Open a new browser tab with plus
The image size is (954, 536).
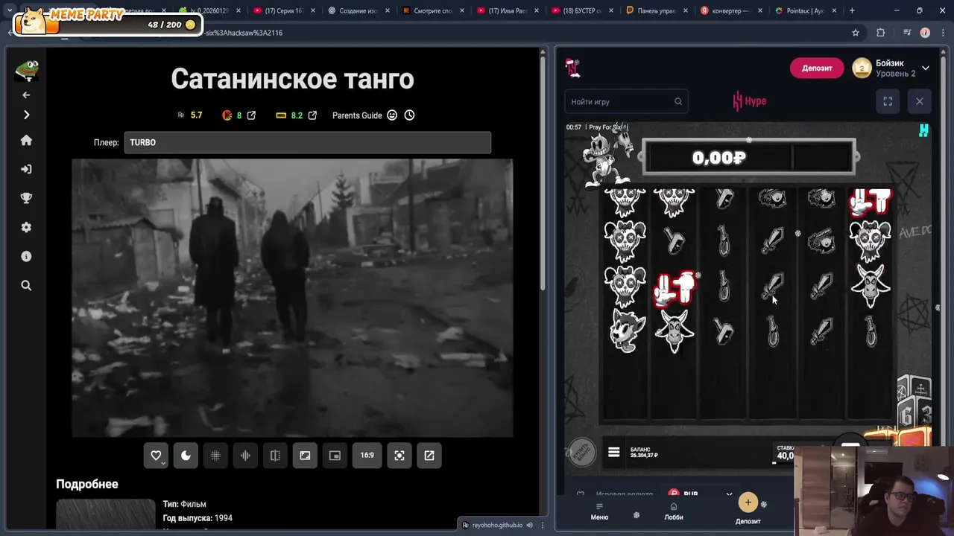coord(852,10)
